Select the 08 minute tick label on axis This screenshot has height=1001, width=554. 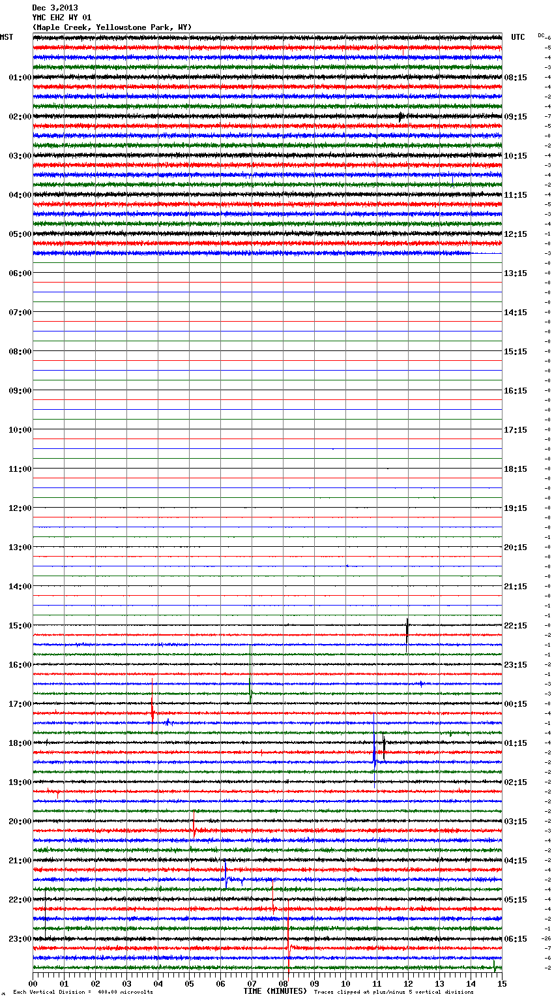pyautogui.click(x=283, y=983)
